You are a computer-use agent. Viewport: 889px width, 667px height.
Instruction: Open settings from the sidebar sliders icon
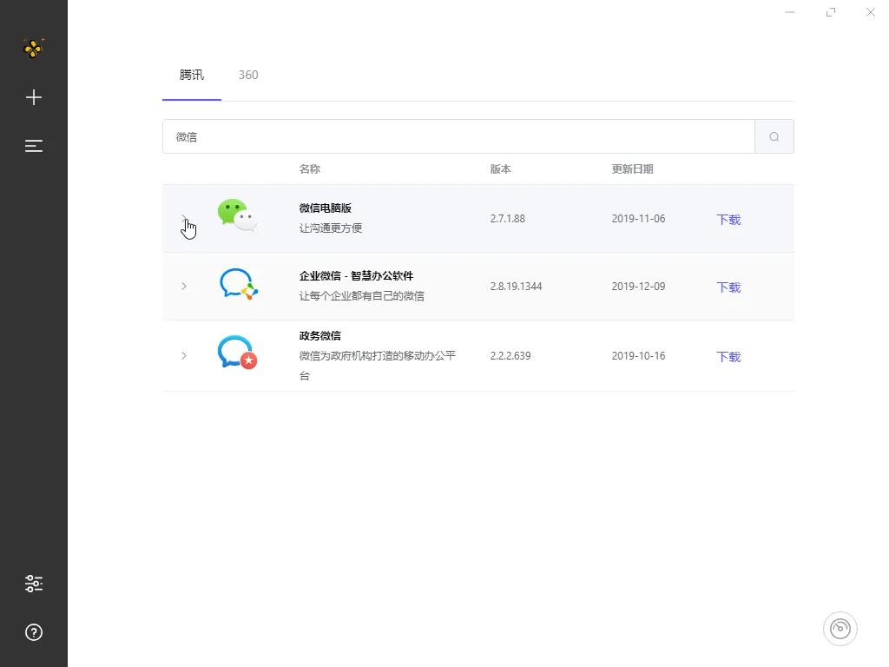coord(33,583)
